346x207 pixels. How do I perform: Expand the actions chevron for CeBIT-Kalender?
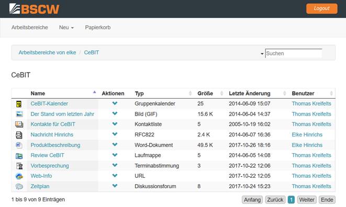pyautogui.click(x=115, y=103)
